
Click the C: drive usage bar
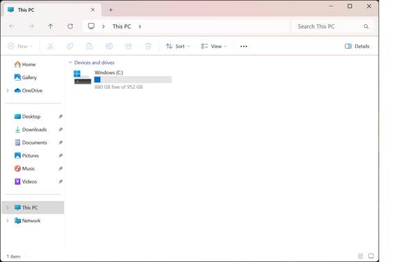coord(133,79)
